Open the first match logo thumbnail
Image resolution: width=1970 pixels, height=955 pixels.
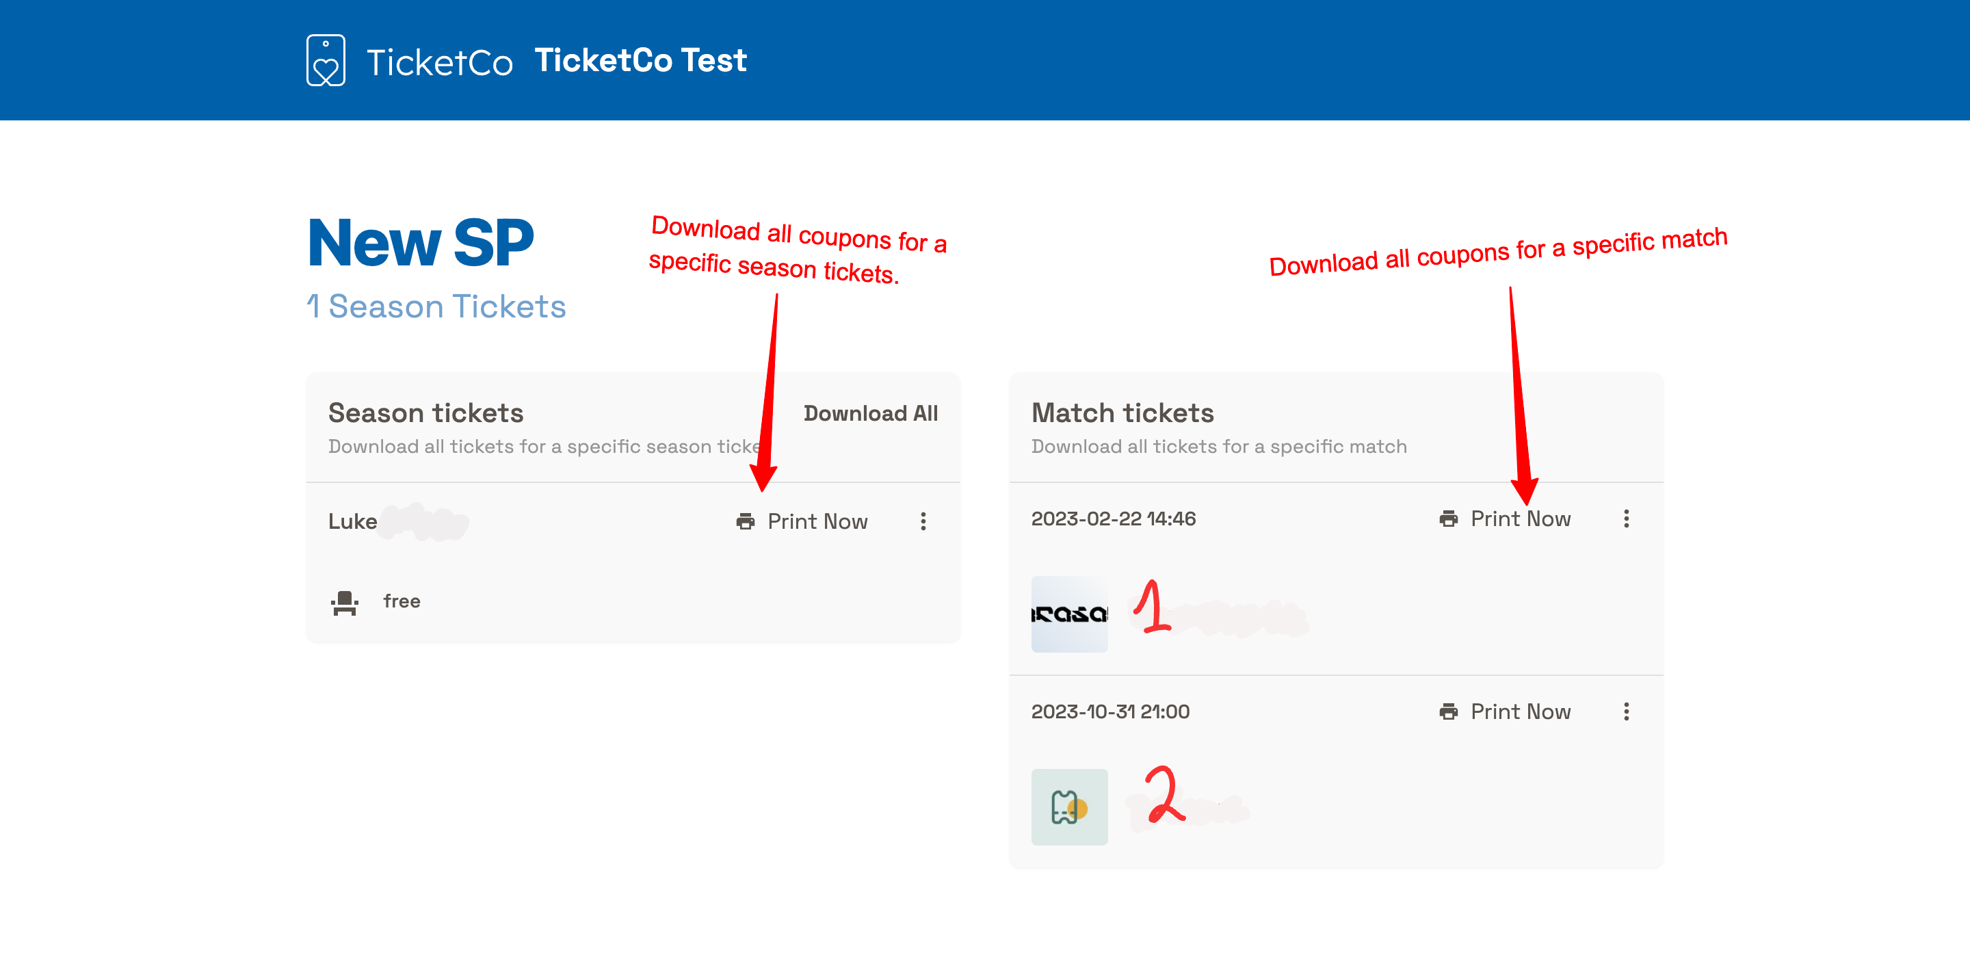click(x=1069, y=614)
